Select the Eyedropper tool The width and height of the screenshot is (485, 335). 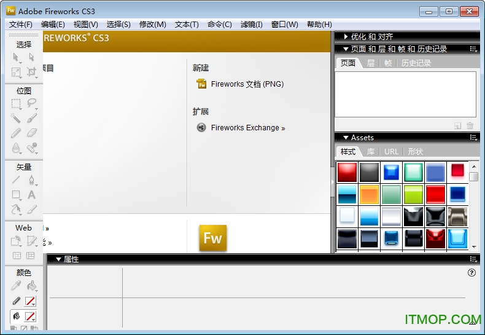[x=16, y=285]
